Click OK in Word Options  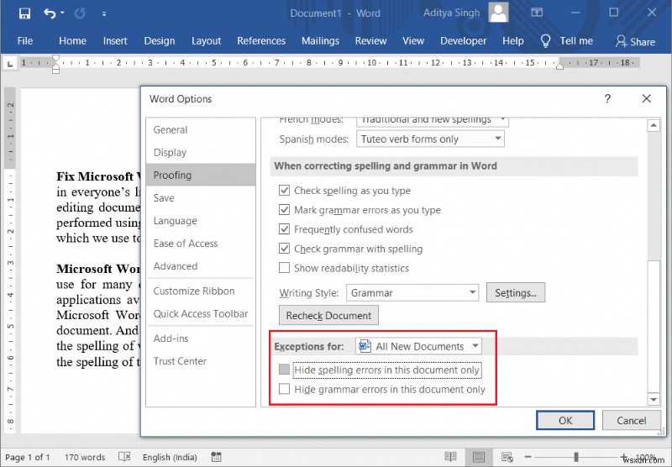(x=565, y=420)
